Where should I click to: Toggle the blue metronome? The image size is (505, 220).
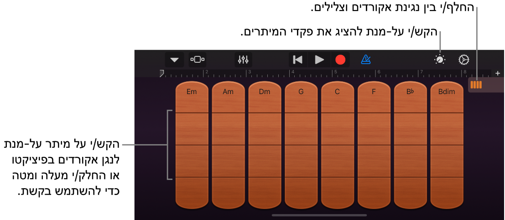coord(366,60)
